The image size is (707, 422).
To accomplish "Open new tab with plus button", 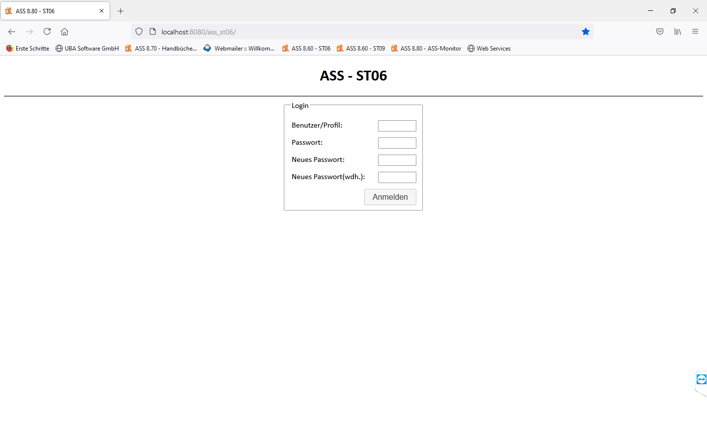I will [121, 11].
